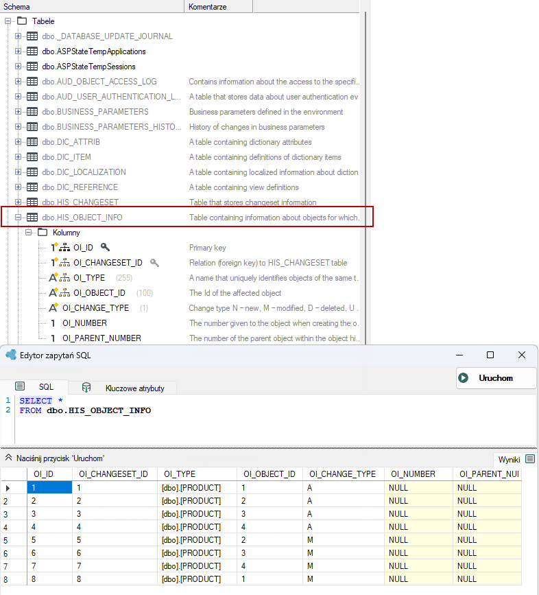Expand dbo.AUD_OBJECT_ACCESS_LOG table node
The width and height of the screenshot is (539, 595).
point(18,81)
